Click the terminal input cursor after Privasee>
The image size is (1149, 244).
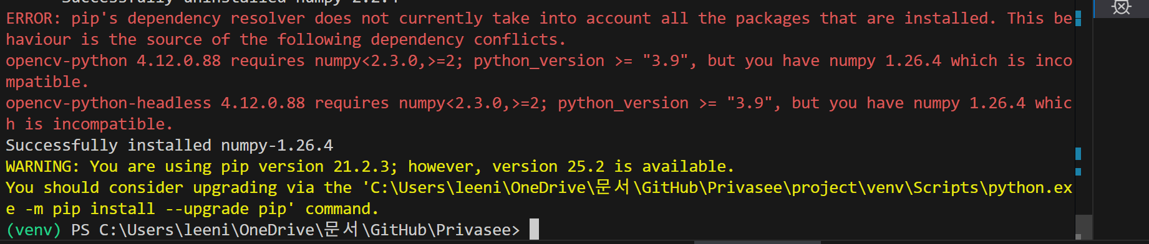(x=534, y=230)
